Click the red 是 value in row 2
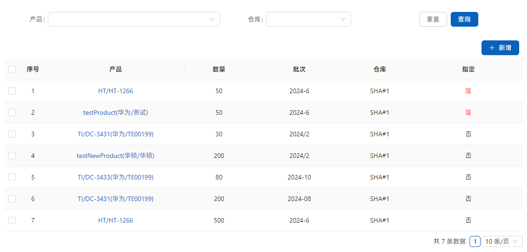 tap(468, 112)
